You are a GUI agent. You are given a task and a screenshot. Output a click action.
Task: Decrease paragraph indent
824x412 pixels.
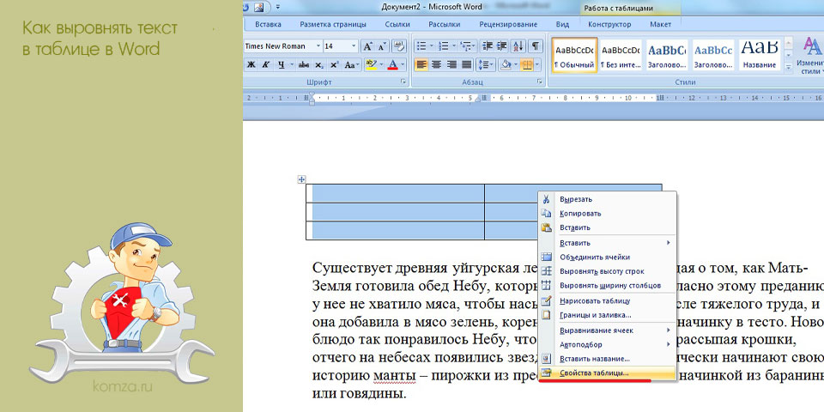click(x=488, y=46)
